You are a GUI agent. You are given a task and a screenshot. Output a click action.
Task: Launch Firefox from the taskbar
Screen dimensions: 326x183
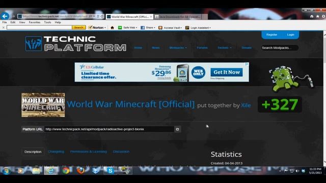pyautogui.click(x=80, y=171)
